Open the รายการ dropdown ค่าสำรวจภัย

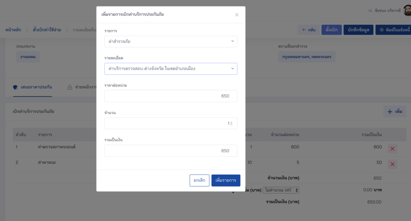point(171,41)
